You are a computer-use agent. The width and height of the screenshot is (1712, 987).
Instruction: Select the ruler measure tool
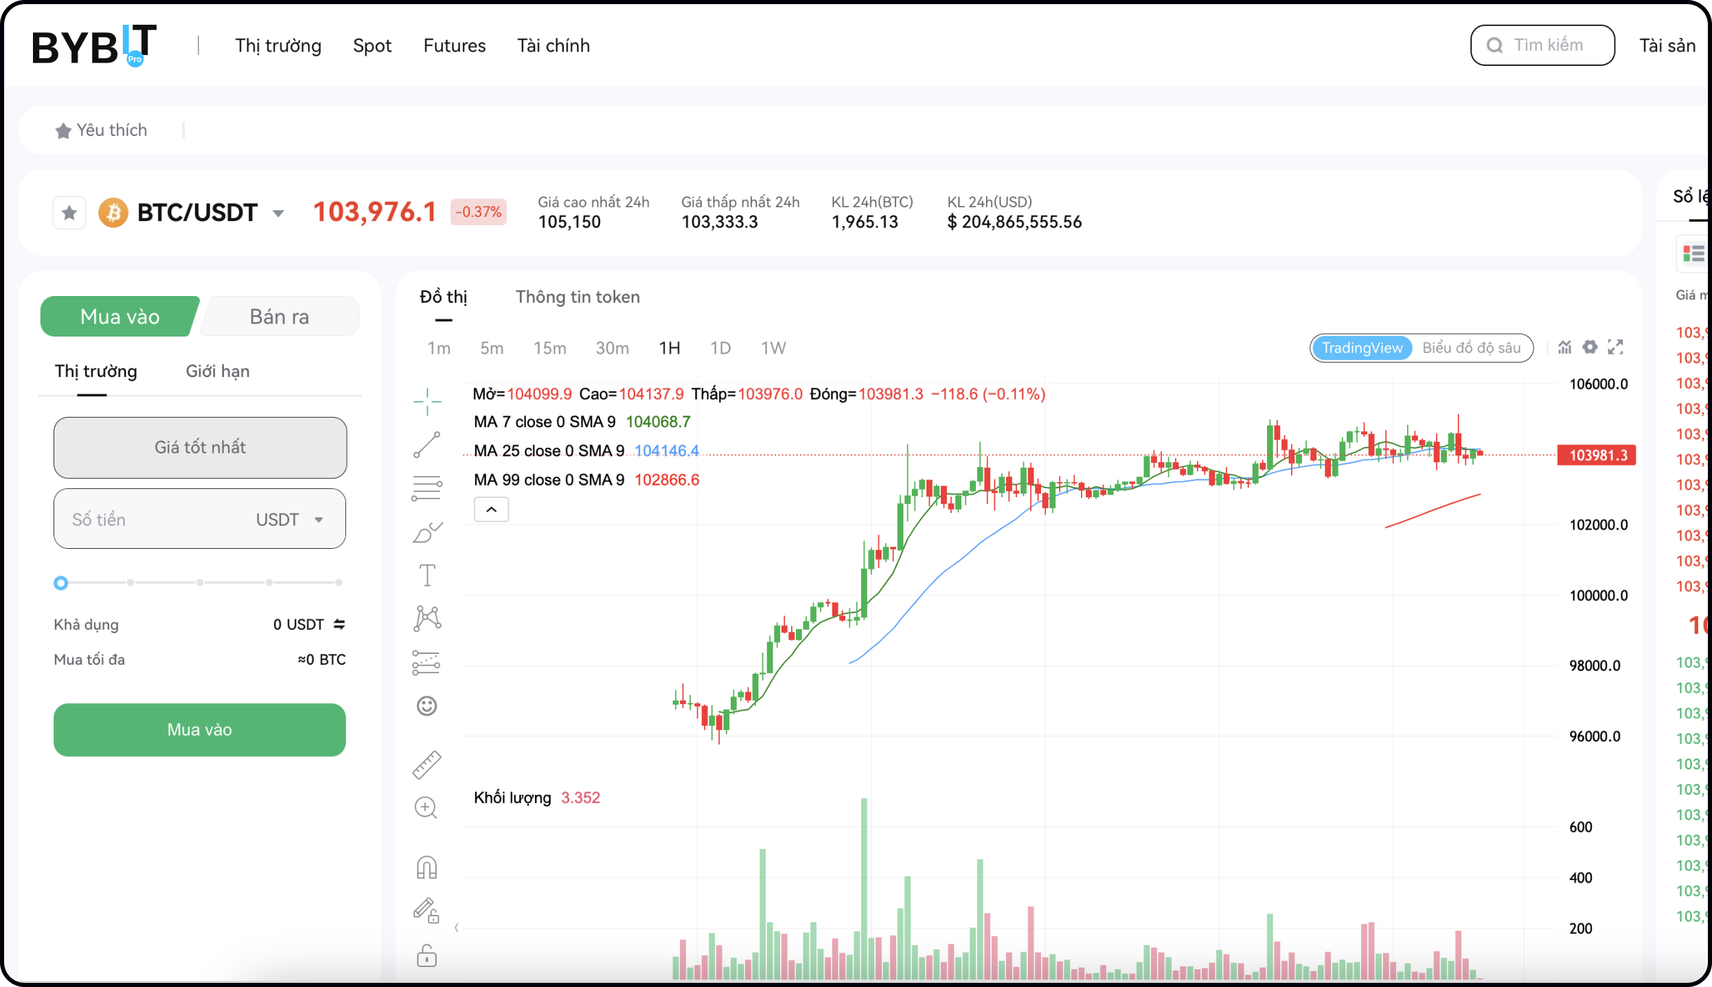tap(426, 764)
